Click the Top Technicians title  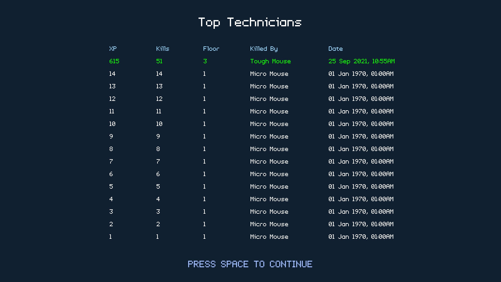coord(250,22)
